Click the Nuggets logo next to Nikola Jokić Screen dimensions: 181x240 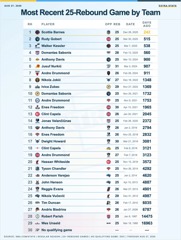(37, 80)
